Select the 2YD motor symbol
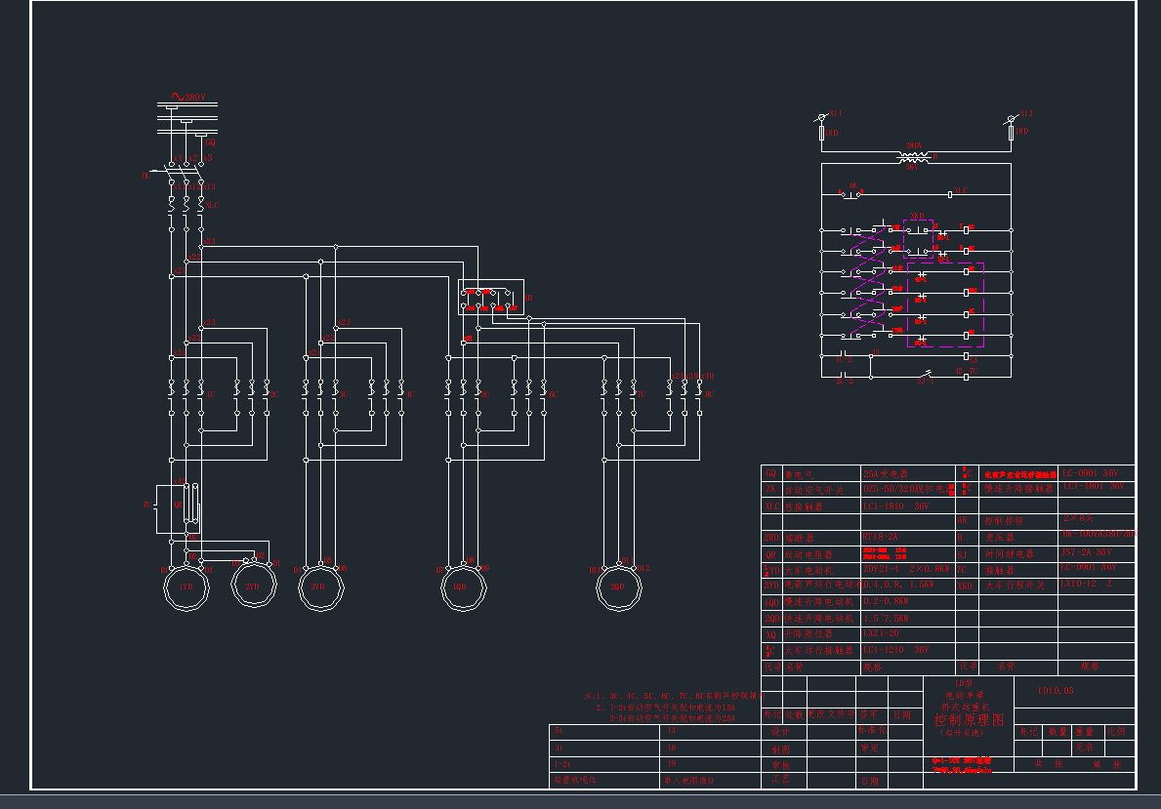This screenshot has height=809, width=1161. 253,586
